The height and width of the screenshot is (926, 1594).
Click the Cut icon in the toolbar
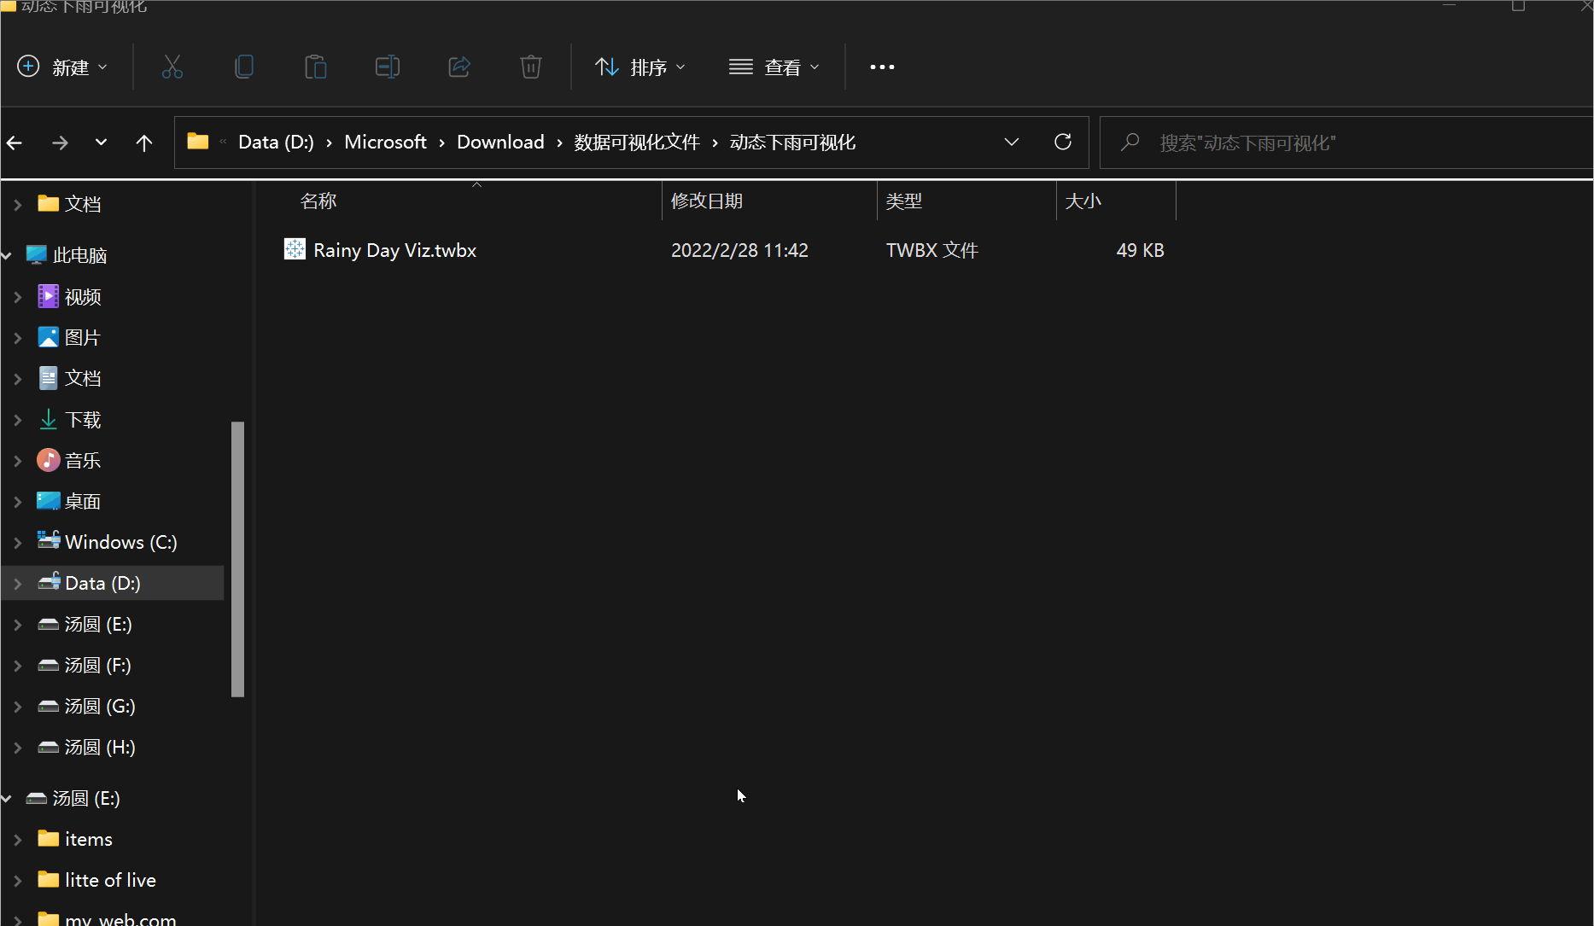pos(172,67)
